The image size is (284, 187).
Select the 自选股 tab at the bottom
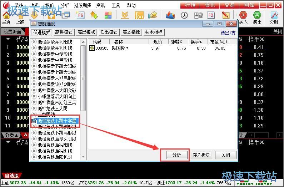[12, 176]
